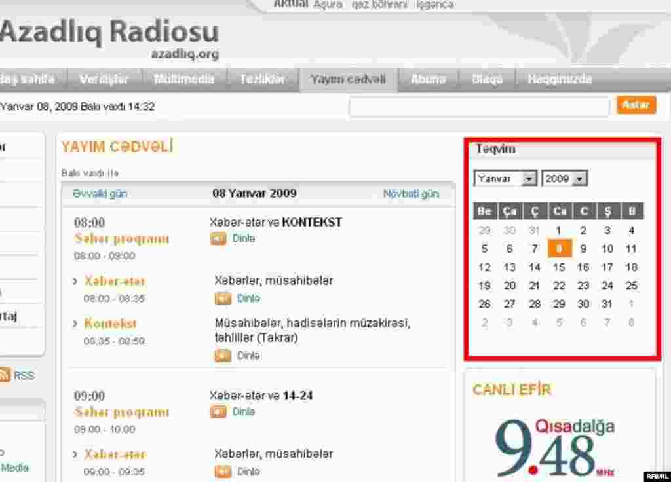Select January 15 in the calendar
Viewport: 671px width, 482px height.
(x=559, y=267)
